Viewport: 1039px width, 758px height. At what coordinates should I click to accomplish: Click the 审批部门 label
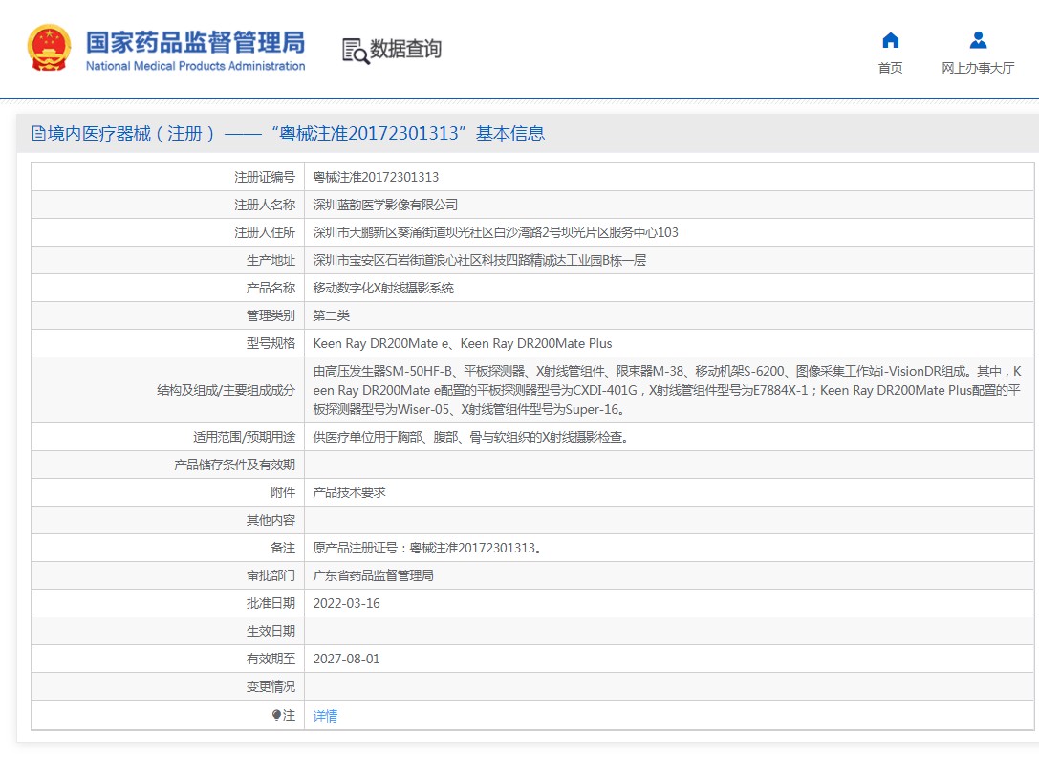pyautogui.click(x=271, y=575)
